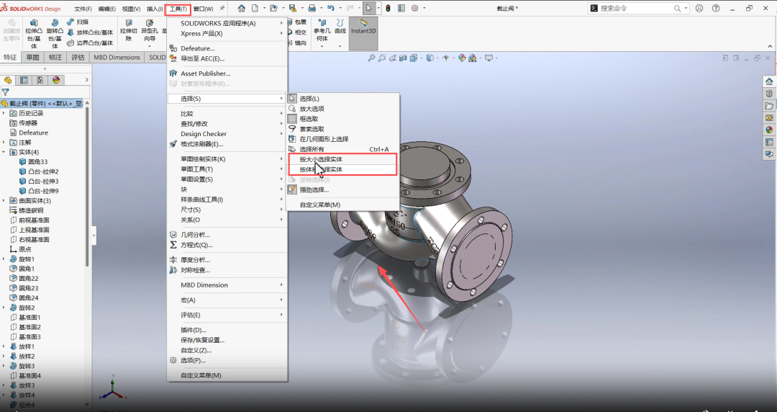Click the print icon in top toolbar
This screenshot has height=412, width=777.
click(312, 9)
